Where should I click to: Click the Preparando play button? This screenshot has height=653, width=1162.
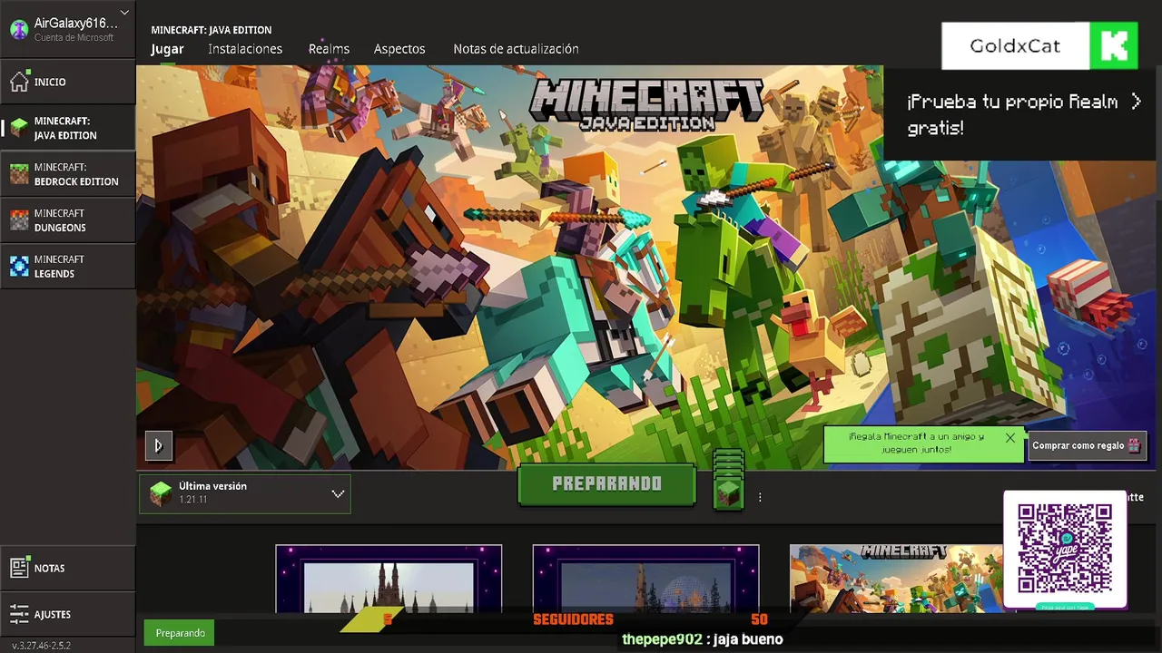[x=606, y=484]
